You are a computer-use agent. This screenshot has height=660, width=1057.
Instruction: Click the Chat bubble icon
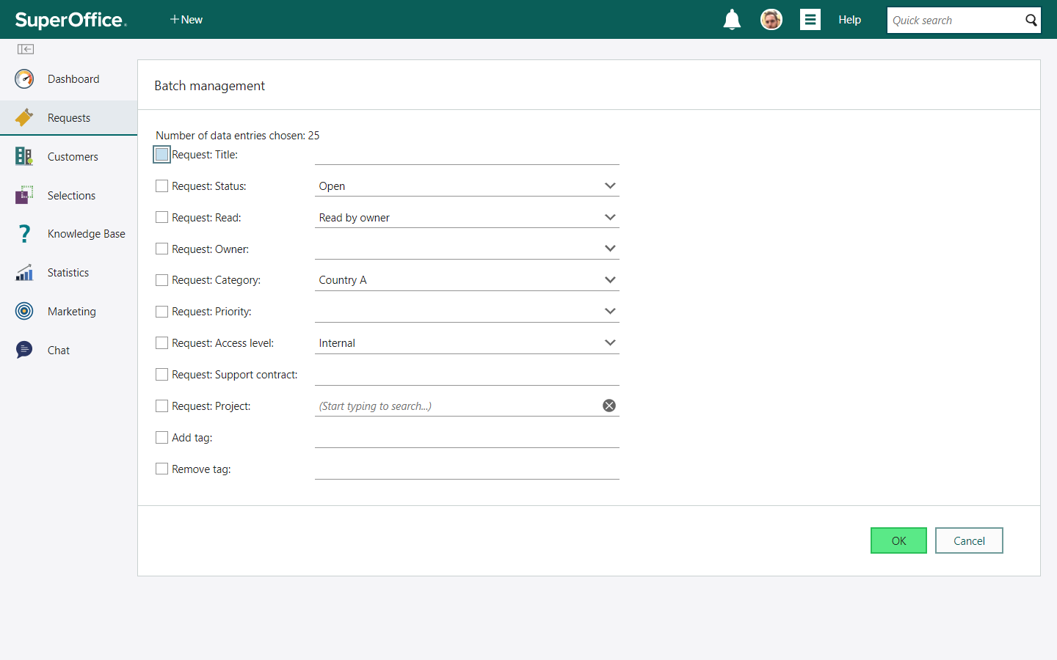click(24, 350)
